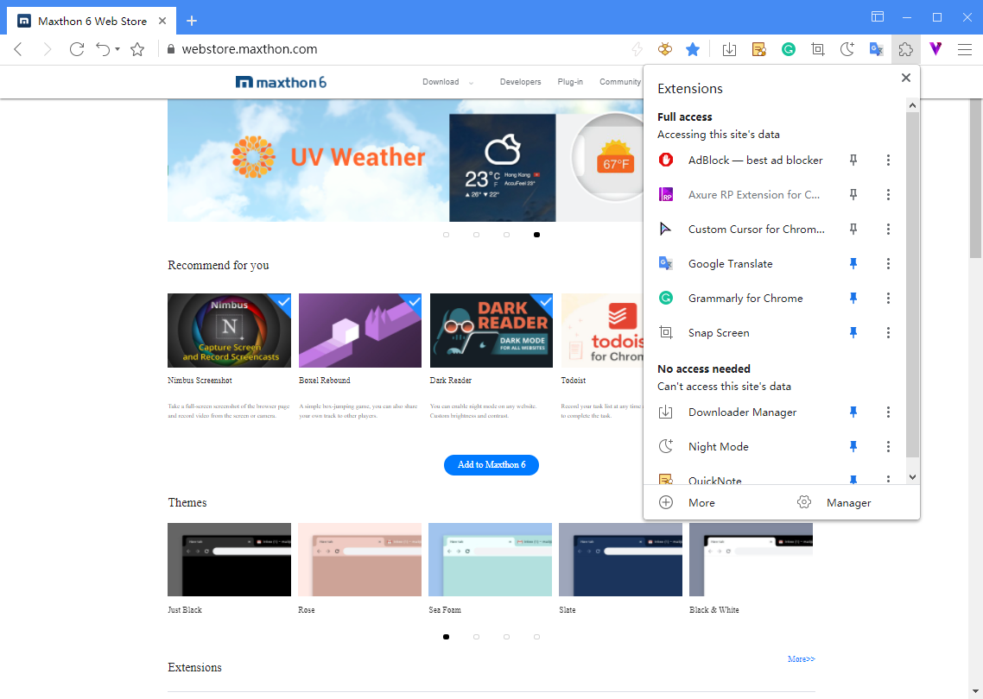The image size is (983, 699).
Task: Select the Boxel Rebound thumbnail
Action: tap(360, 331)
